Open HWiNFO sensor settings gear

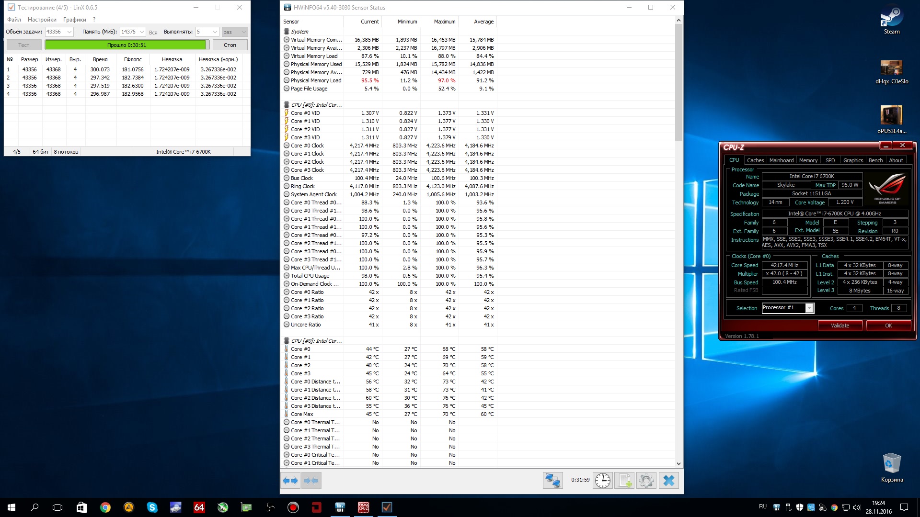(646, 481)
